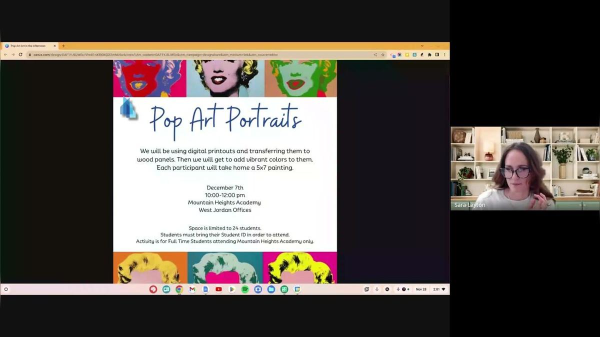Open Chrome from the shelf
Viewport: 600px width, 337px height.
pos(179,289)
